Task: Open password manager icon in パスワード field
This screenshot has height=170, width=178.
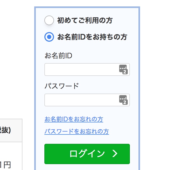Action: (123, 100)
